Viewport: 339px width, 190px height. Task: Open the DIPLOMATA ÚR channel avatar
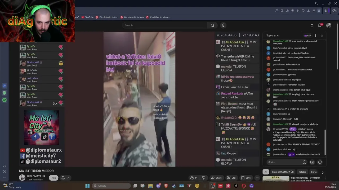[x=22, y=178]
